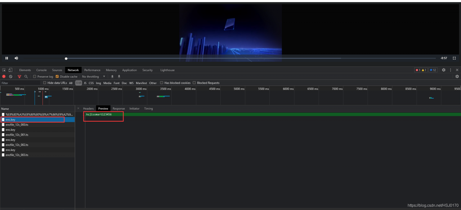The image size is (461, 210).
Task: Enable the Preserve log checkbox
Action: tap(35, 76)
